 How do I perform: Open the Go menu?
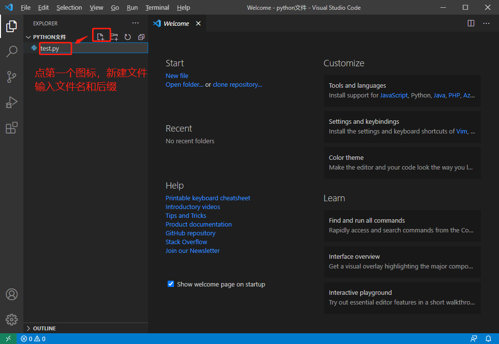pos(115,7)
